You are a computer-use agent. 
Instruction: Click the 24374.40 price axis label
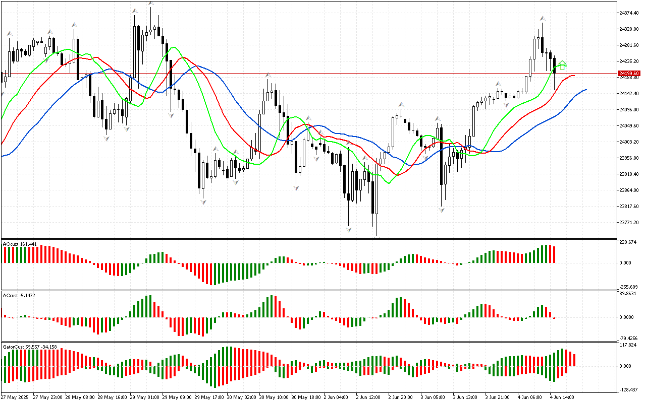pos(629,13)
